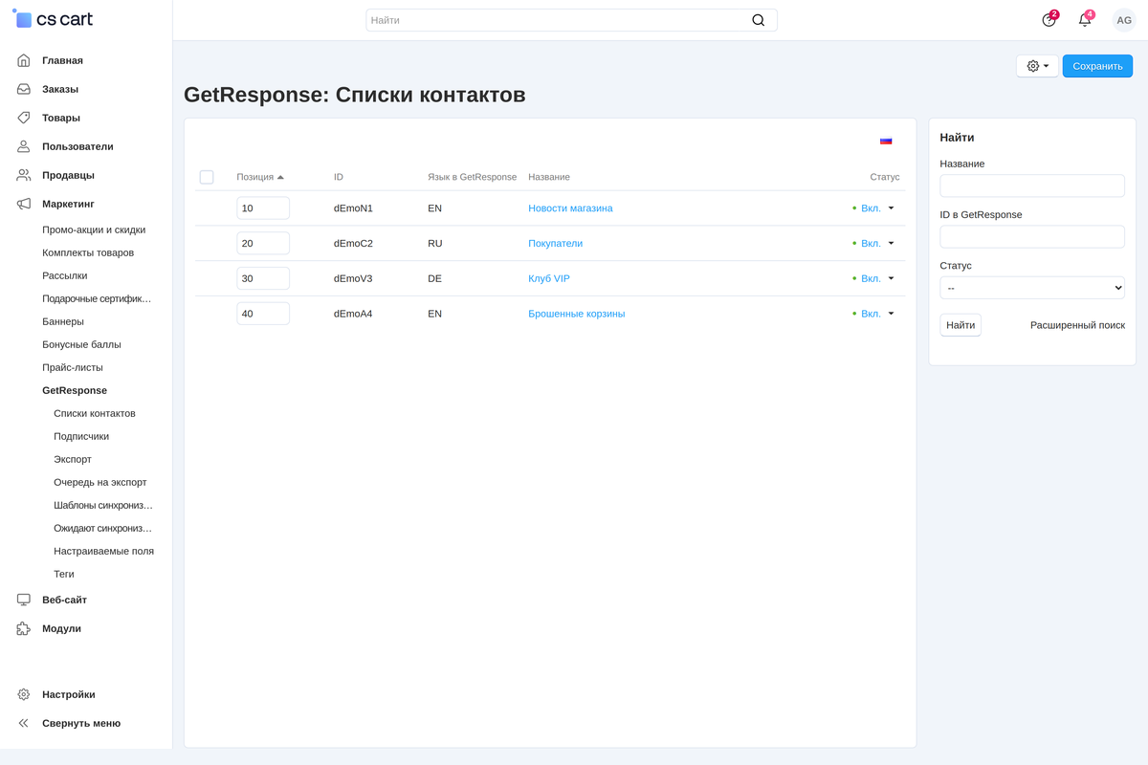
Task: Open status dropdown for Новости магазина
Action: click(876, 208)
